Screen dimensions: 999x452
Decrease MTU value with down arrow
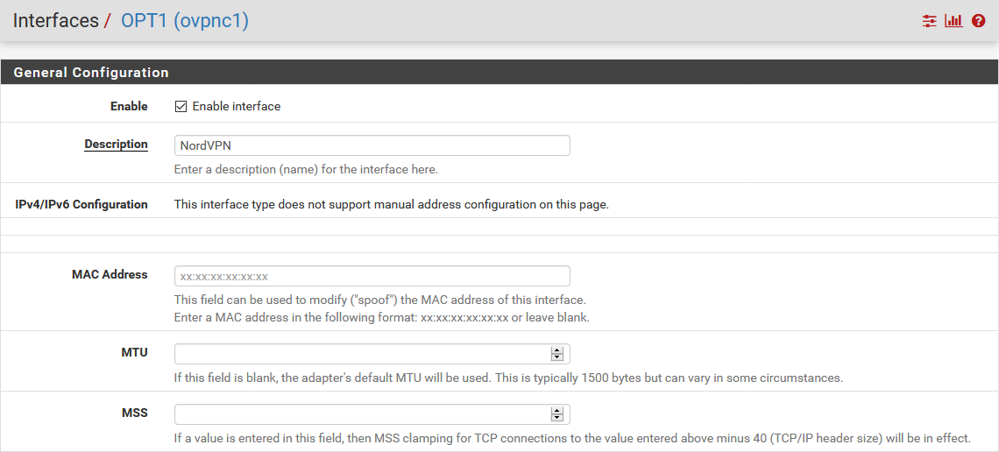(x=556, y=357)
